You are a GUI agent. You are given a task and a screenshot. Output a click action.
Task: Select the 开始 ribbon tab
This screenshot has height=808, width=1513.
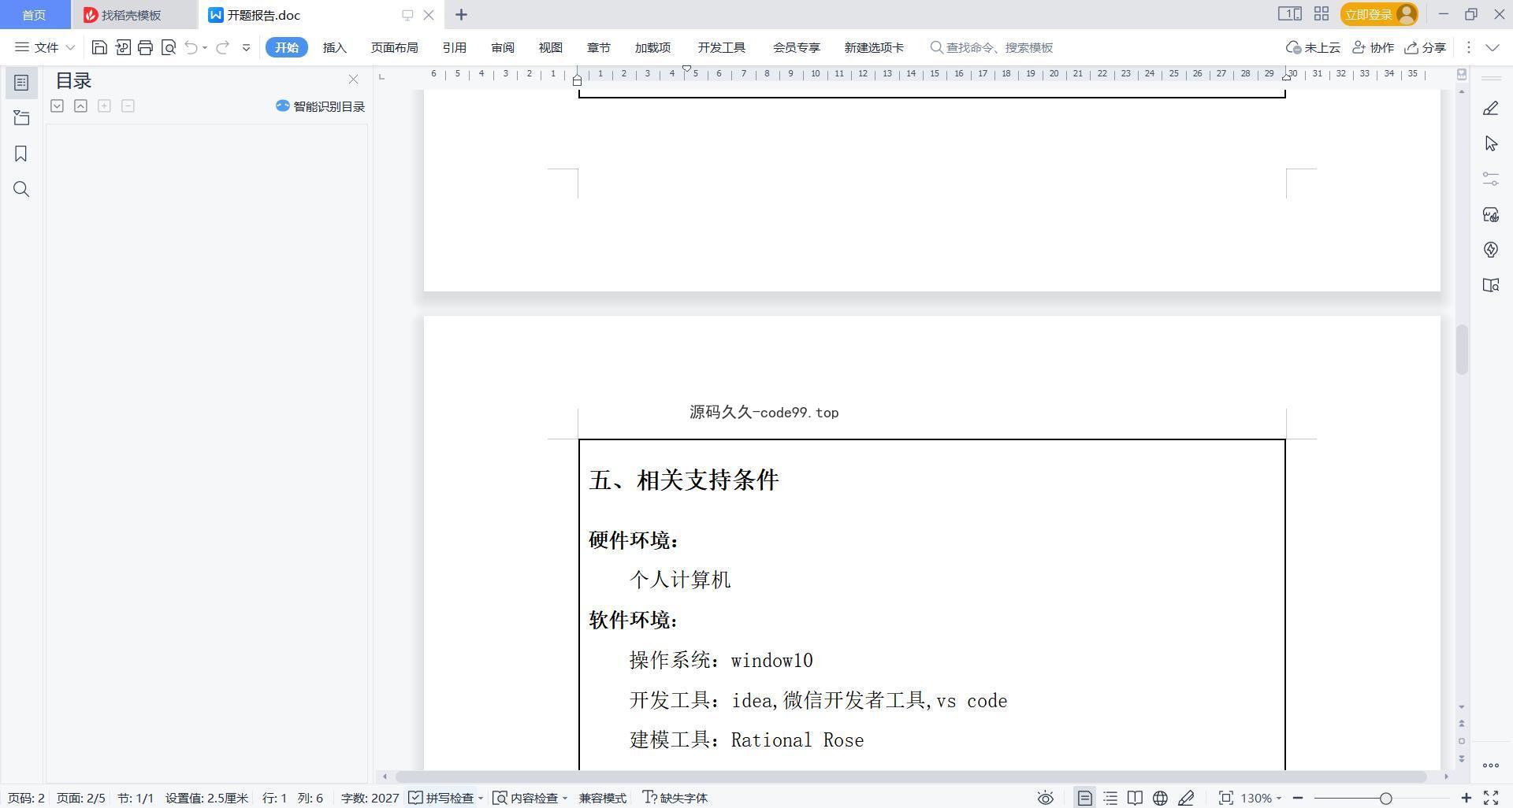(x=286, y=47)
